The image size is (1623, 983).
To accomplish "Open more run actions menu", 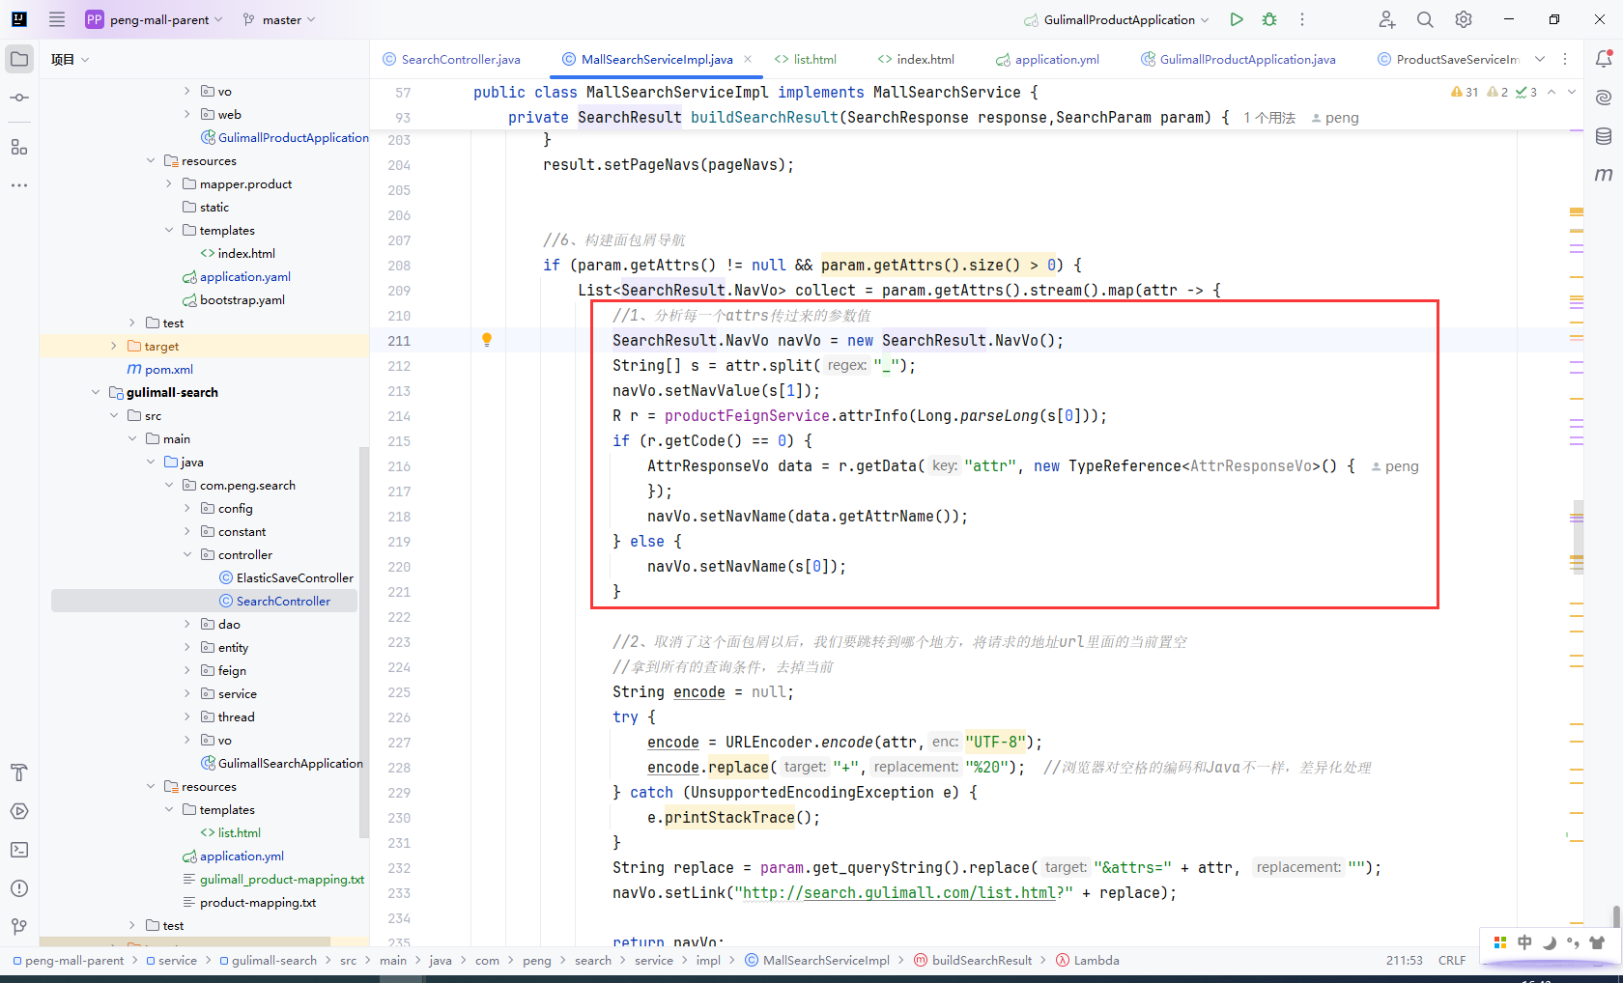I will [x=1302, y=19].
